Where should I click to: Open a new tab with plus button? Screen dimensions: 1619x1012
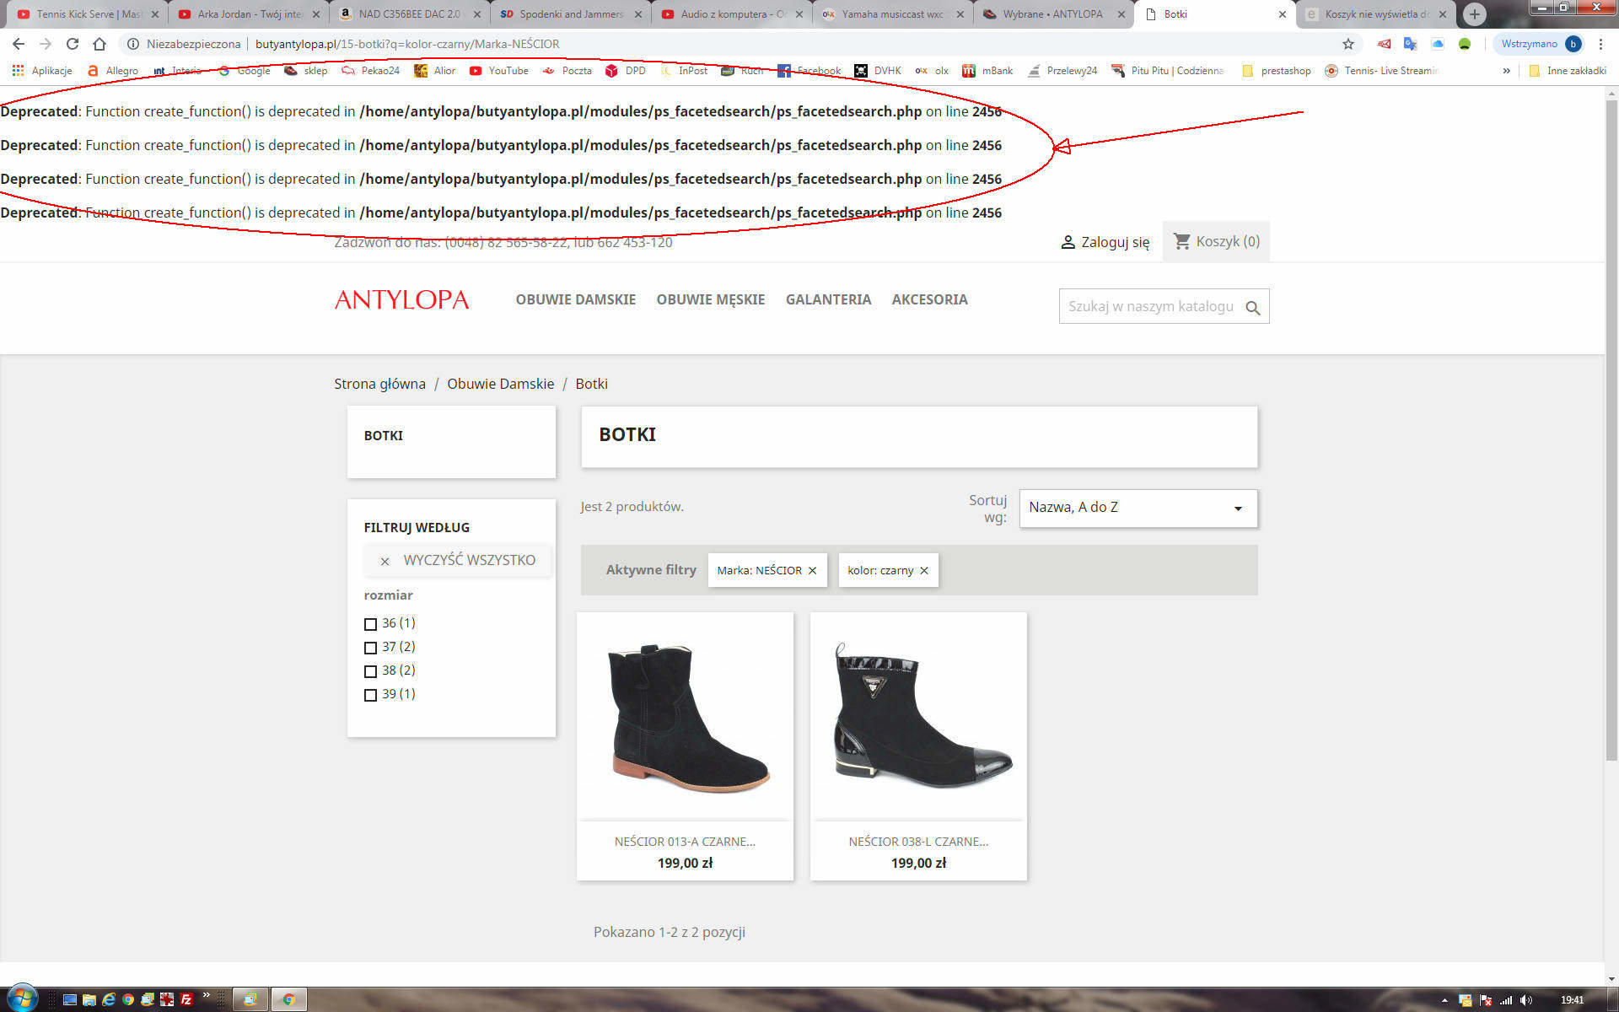[1474, 13]
